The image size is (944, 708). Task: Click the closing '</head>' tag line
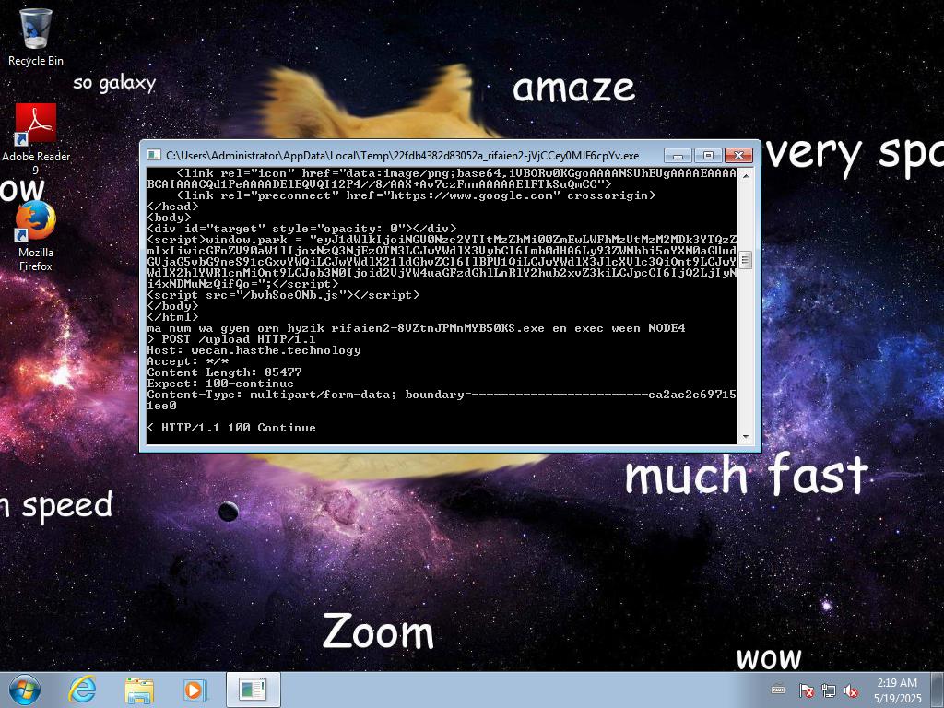click(x=173, y=206)
